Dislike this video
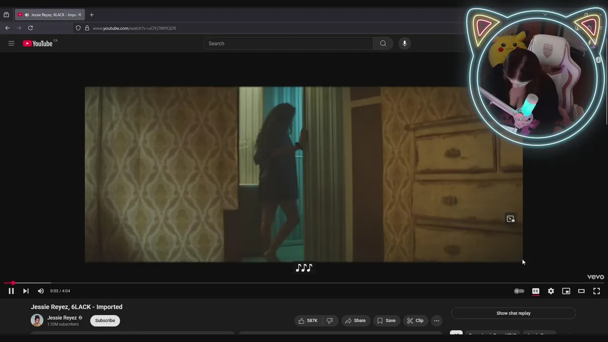Viewport: 608px width, 342px height. (330, 321)
